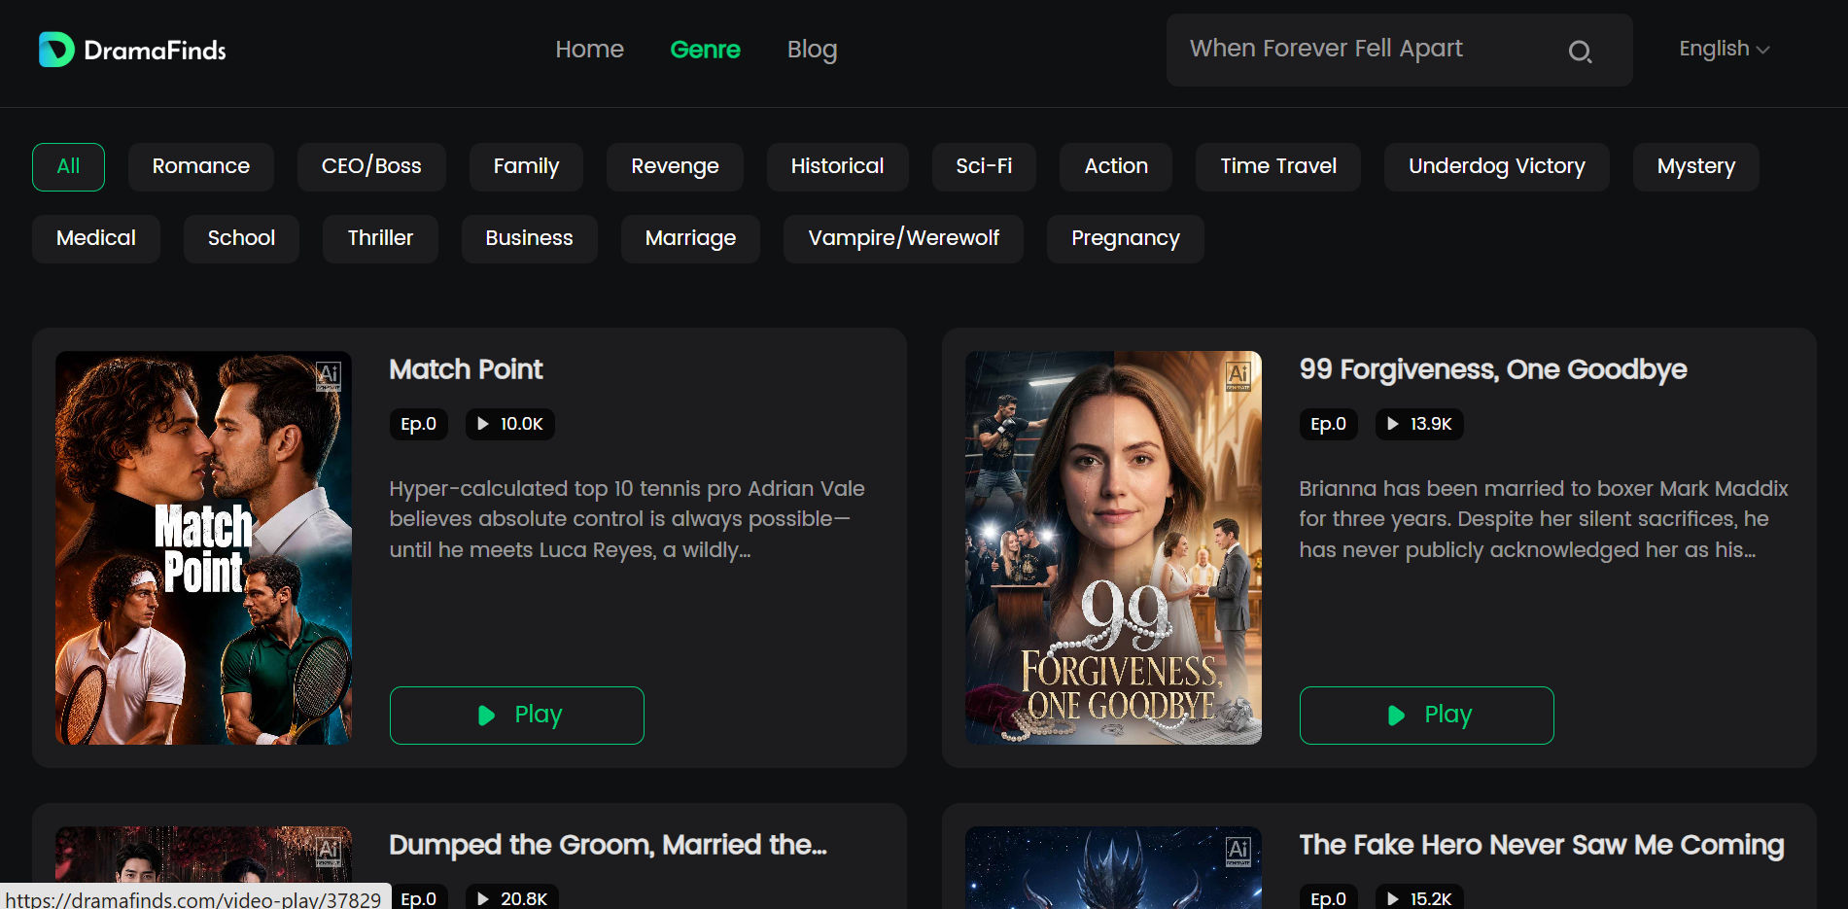
Task: Open the English language dropdown
Action: pos(1724,49)
